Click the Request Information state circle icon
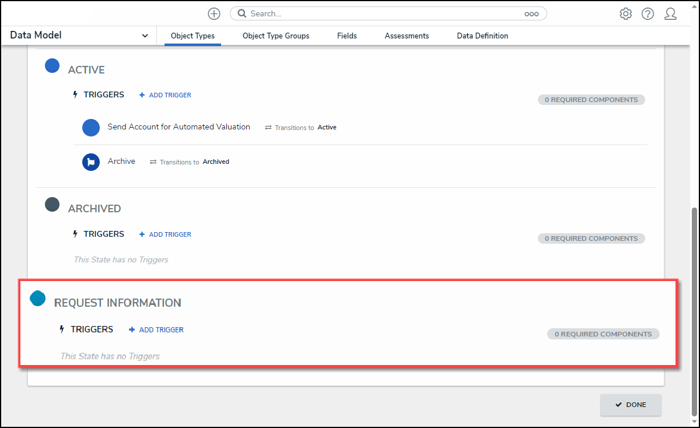700x428 pixels. pos(38,299)
